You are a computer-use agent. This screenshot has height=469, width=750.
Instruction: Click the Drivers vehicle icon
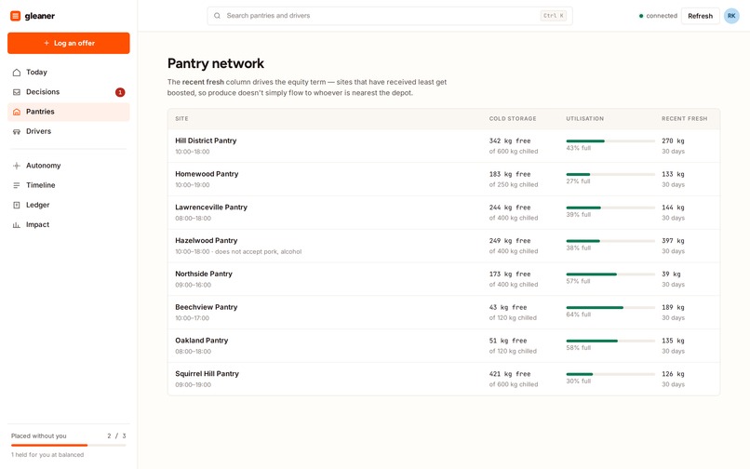pyautogui.click(x=16, y=131)
